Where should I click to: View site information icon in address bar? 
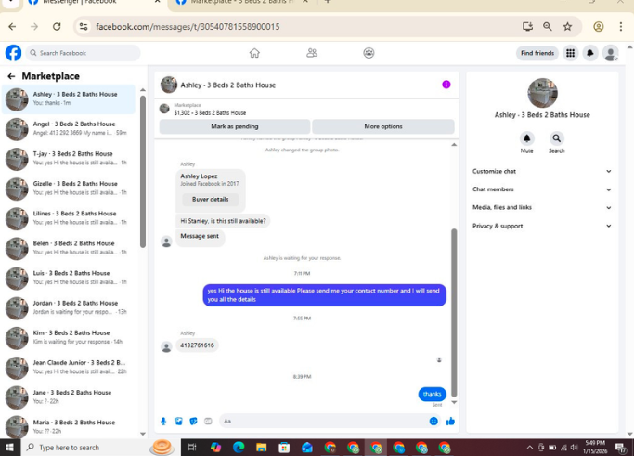tap(84, 27)
